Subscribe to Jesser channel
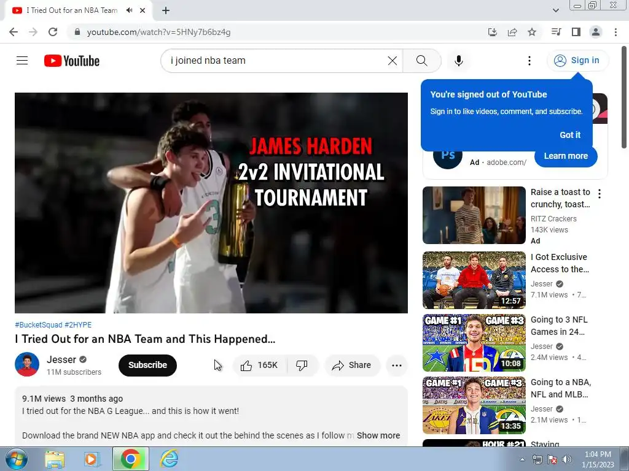This screenshot has height=471, width=629. (147, 366)
